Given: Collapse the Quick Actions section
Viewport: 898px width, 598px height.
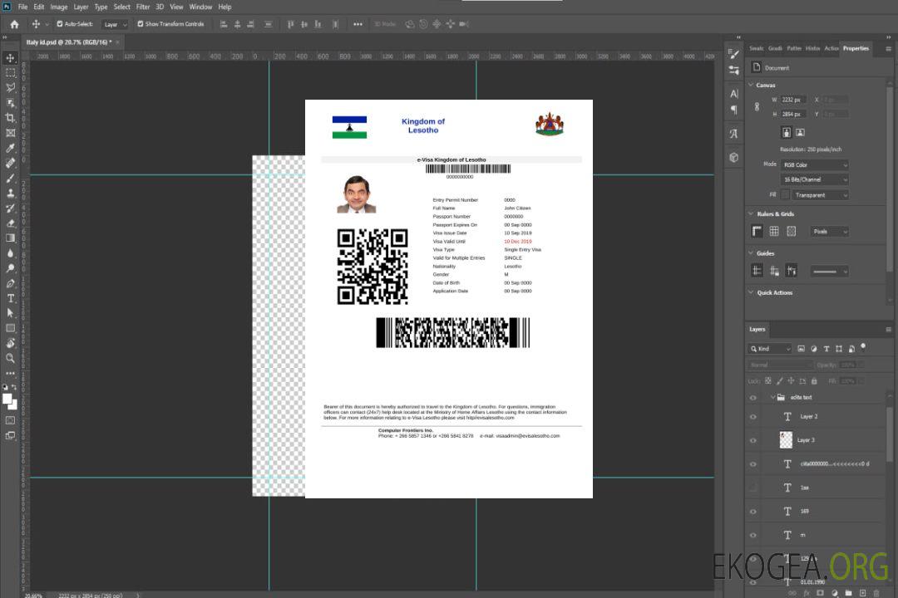Looking at the screenshot, I should (x=751, y=292).
